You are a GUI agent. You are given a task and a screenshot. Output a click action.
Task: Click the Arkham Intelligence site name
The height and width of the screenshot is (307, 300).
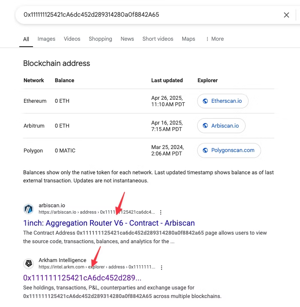tap(62, 260)
